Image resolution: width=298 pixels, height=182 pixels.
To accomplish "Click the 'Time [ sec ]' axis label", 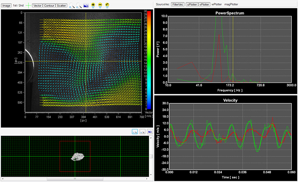I will [231, 177].
